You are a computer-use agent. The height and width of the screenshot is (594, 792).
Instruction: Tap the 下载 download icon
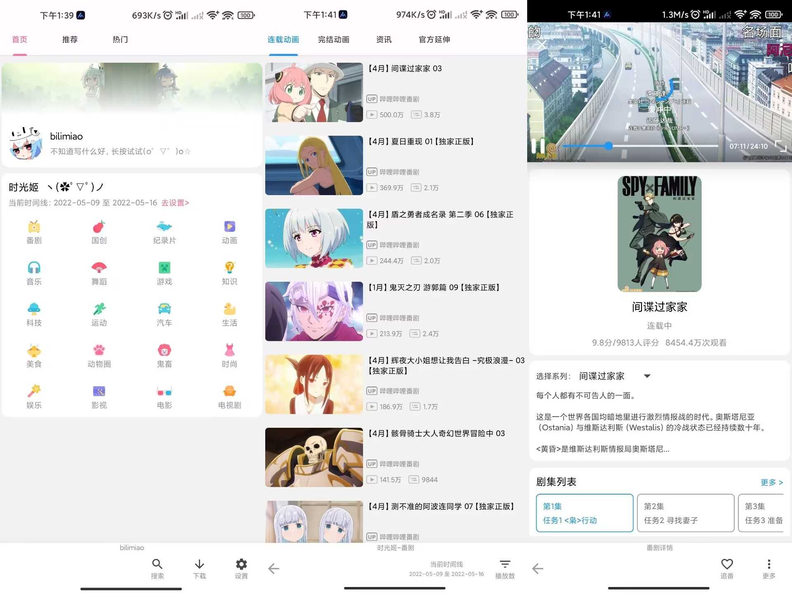coord(199,568)
